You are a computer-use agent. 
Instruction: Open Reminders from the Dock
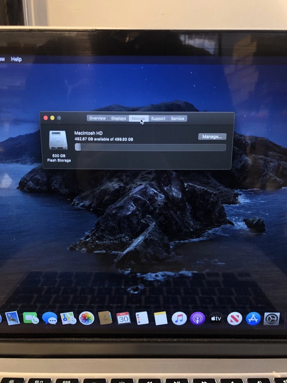pos(142,318)
